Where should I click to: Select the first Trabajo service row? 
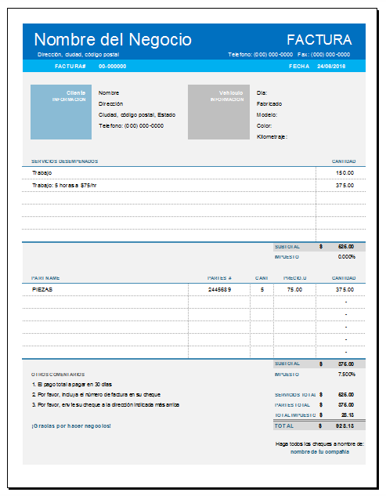[169, 172]
